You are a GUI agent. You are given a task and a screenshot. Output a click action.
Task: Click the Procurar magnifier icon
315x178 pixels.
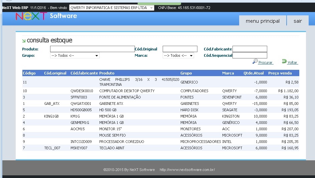click(x=255, y=61)
